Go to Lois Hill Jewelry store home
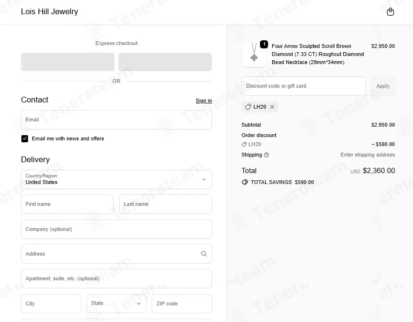This screenshot has height=322, width=413. [49, 11]
